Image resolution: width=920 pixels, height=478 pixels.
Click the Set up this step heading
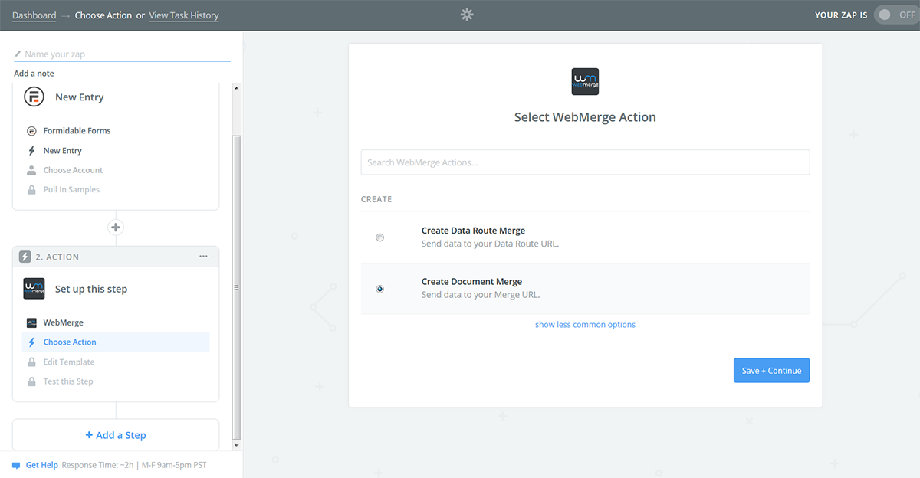coord(91,289)
